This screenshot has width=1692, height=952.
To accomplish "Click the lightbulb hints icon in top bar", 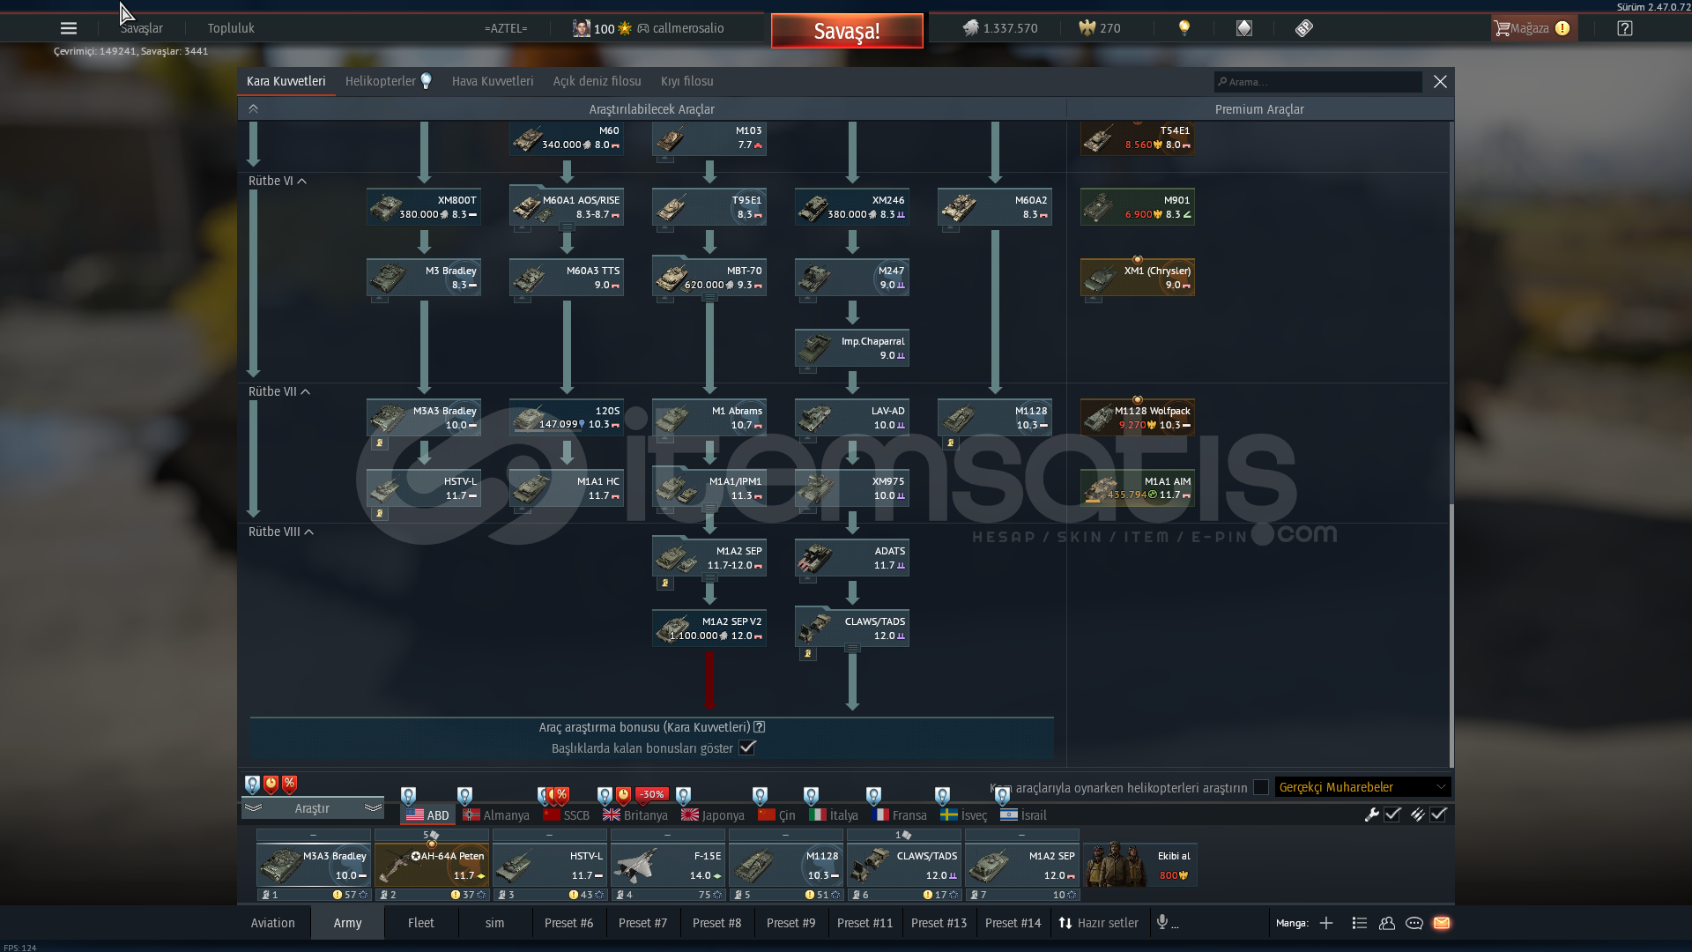I will (1184, 28).
